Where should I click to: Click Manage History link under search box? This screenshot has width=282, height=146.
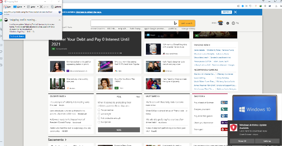tap(188, 29)
